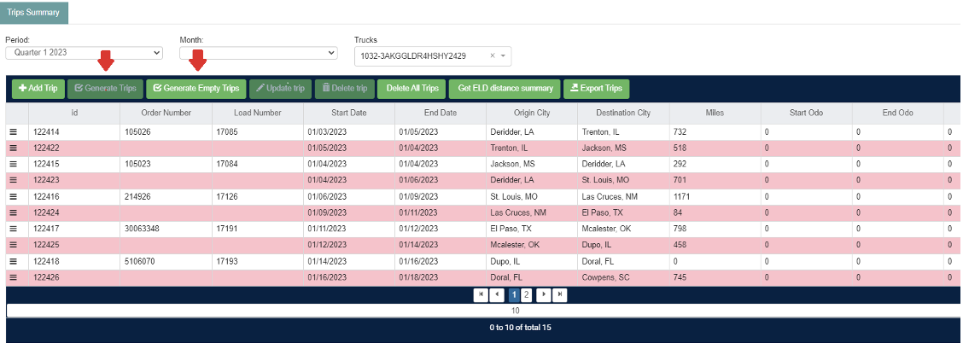Open row menu icon for trip 122426
This screenshot has width=963, height=343.
(x=13, y=277)
